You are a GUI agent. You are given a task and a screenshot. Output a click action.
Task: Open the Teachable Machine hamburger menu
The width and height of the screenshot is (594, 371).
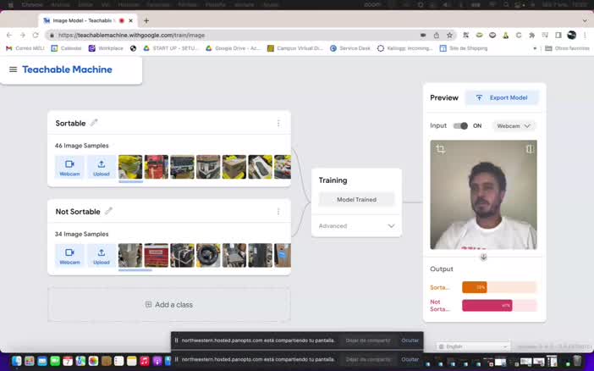coord(13,69)
